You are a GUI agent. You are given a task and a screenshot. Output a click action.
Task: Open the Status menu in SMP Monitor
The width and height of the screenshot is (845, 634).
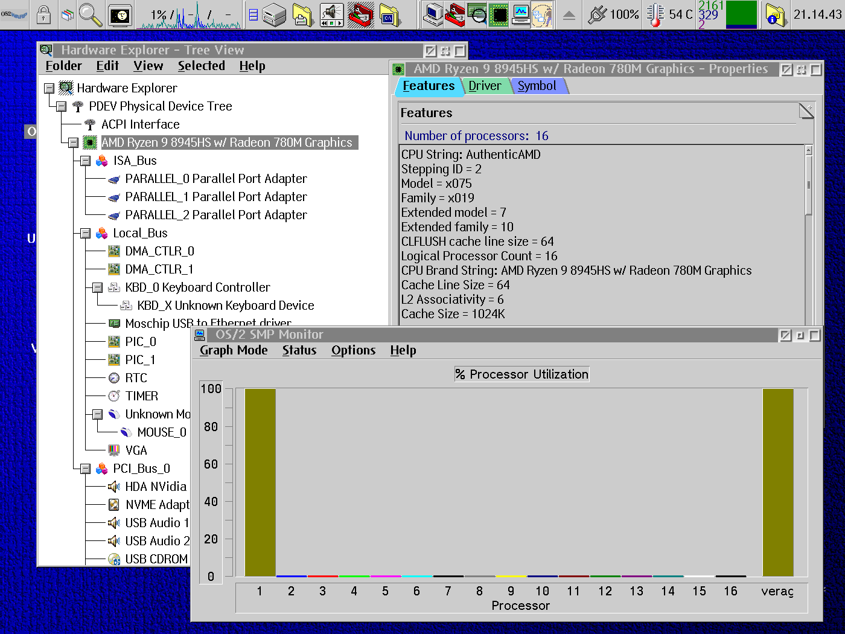click(299, 350)
